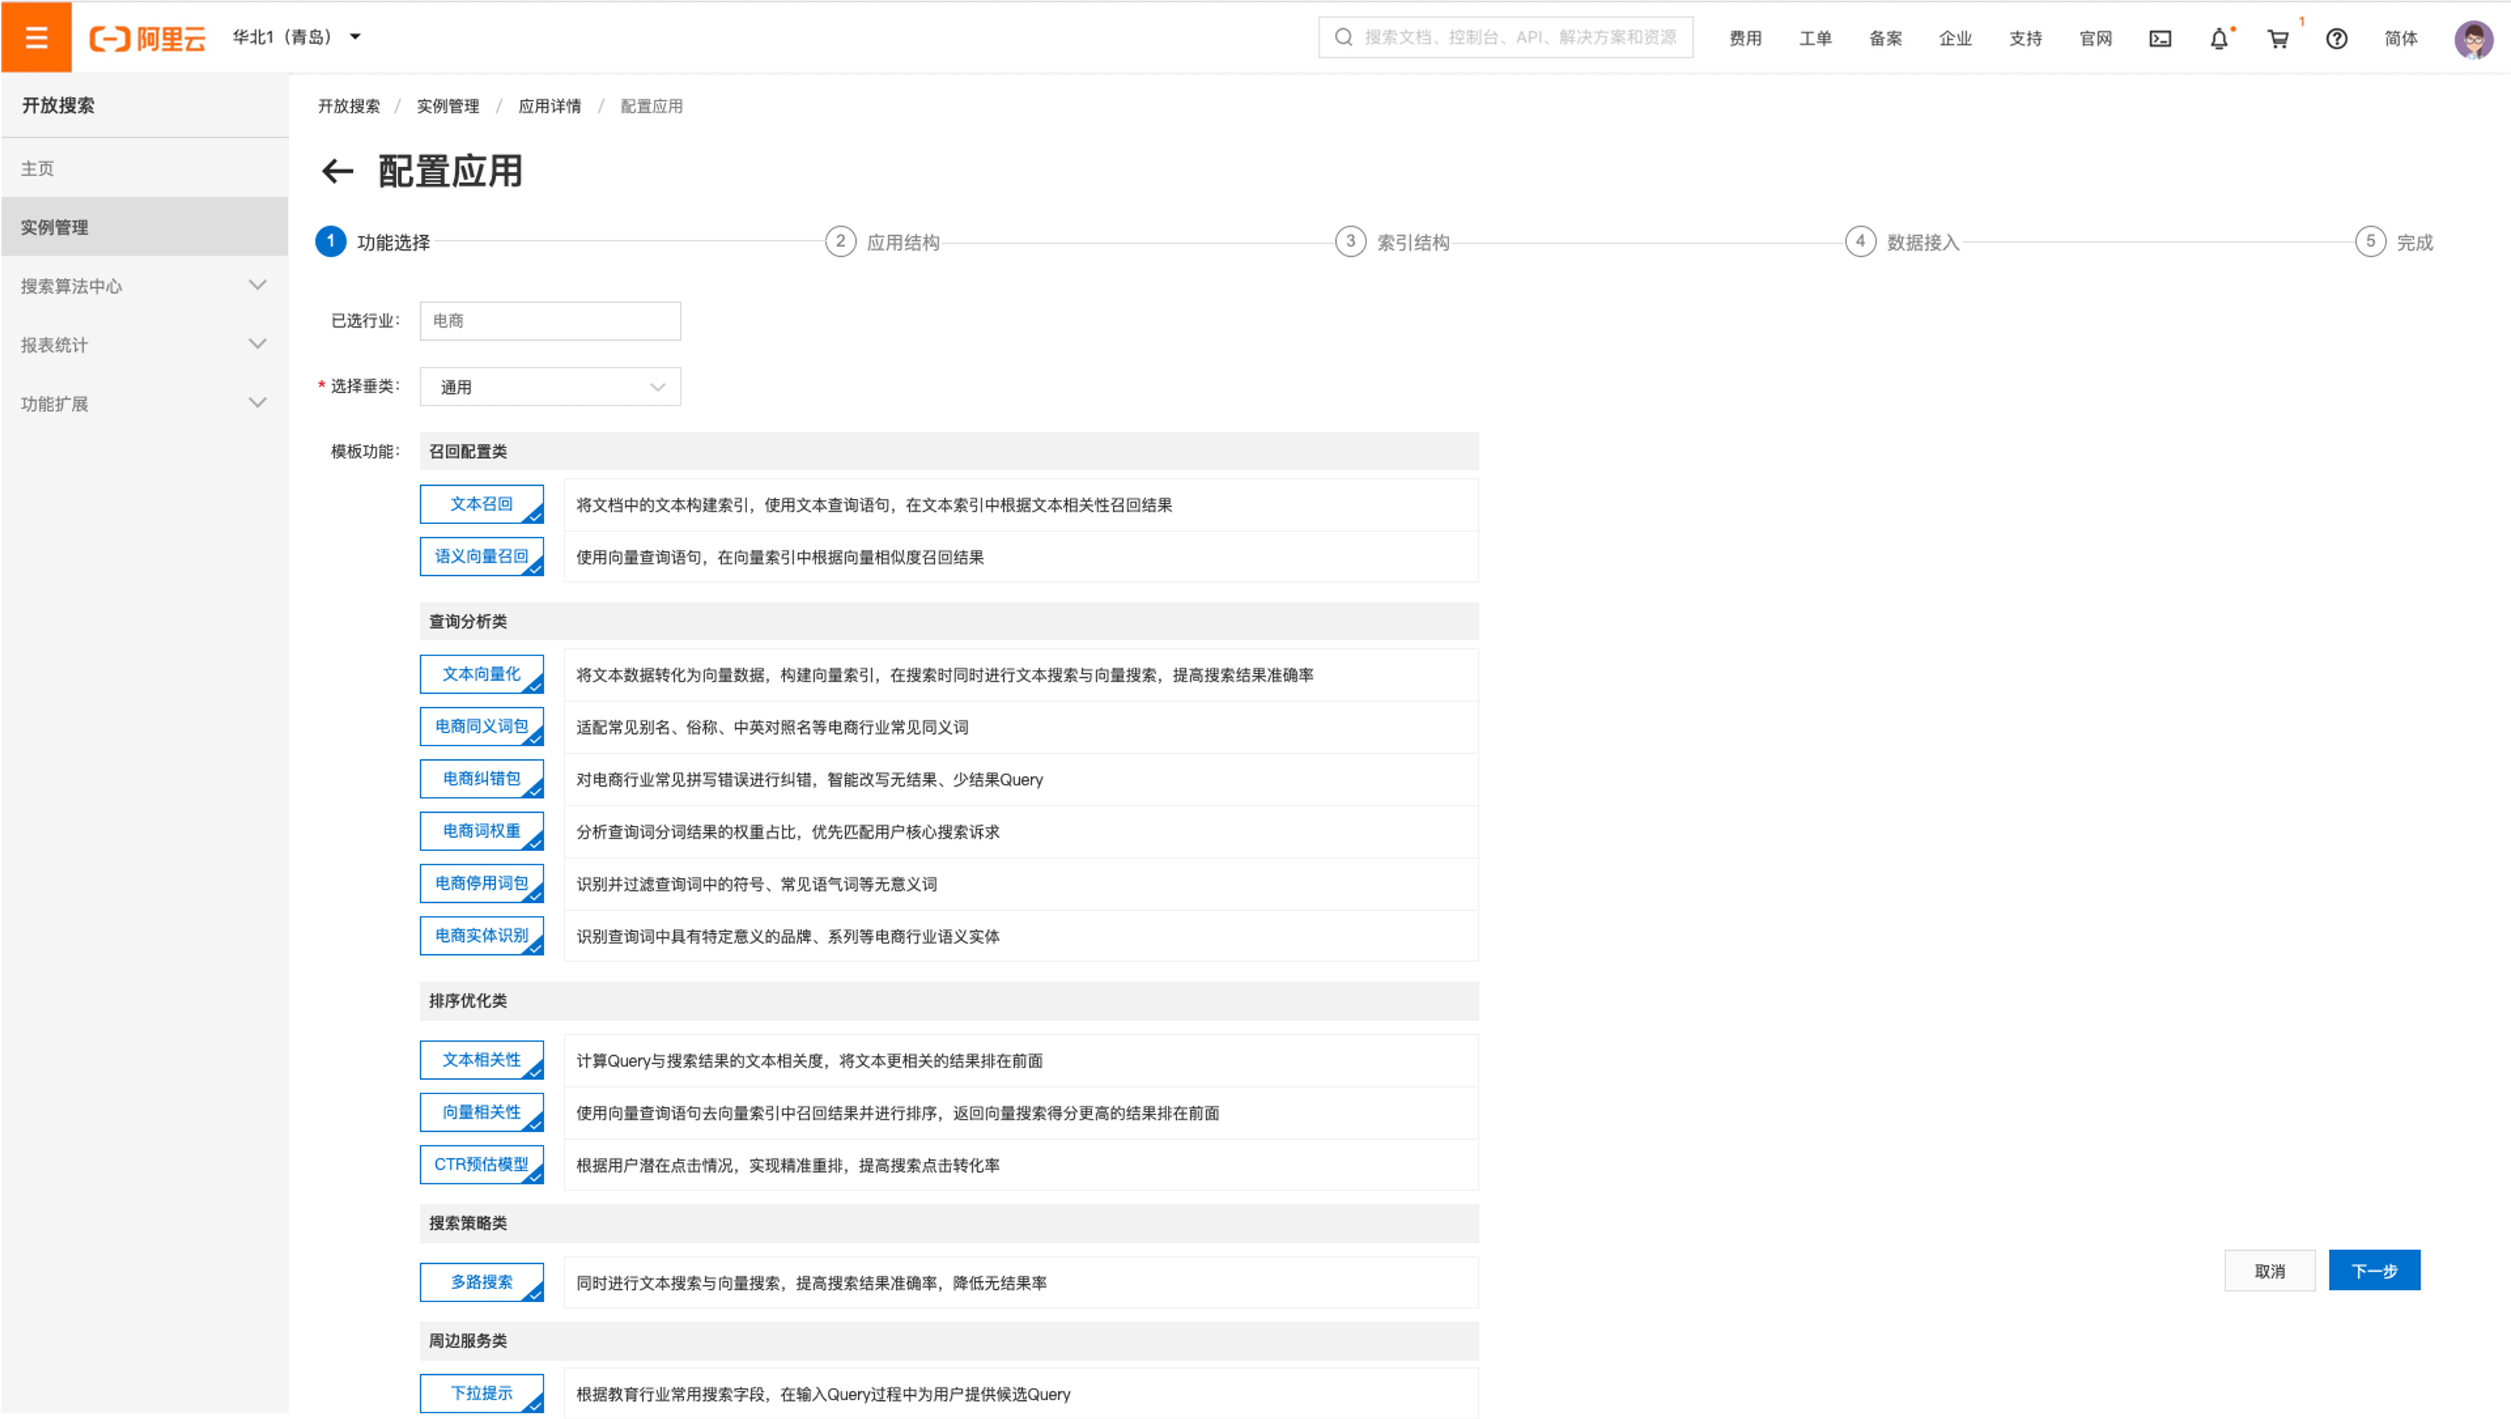Click the 文本向量化 feature icon

coord(484,674)
